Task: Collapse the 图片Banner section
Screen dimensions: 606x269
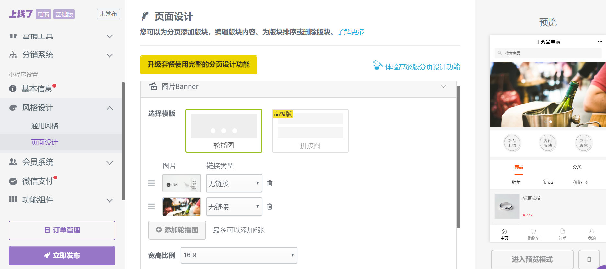Action: coord(443,86)
